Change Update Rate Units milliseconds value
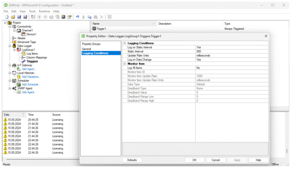291x169 pixels. 232,56
